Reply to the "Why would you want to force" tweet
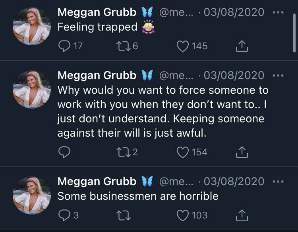298x232 pixels. (64, 152)
